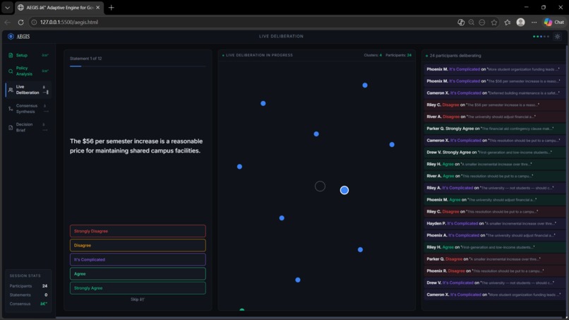Select Riley C. Disagree on $56 increase entry

tap(495, 105)
